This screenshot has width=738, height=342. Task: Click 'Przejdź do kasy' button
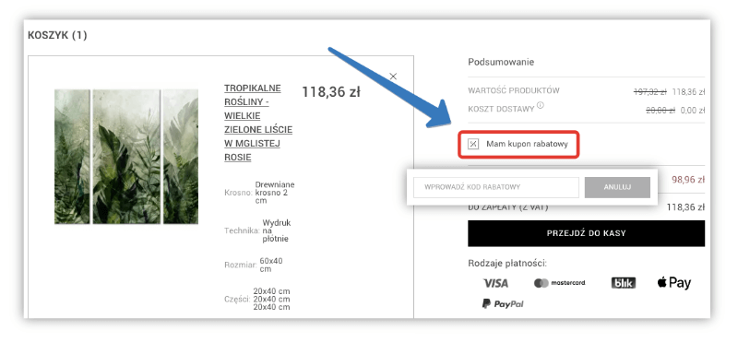[586, 233]
